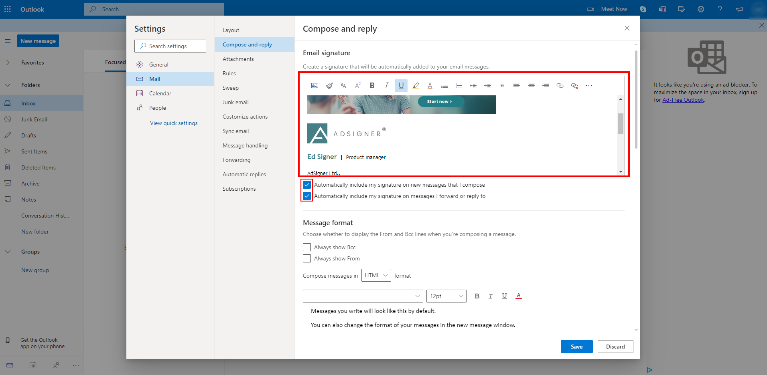Insert picture inline in signature editor

click(x=315, y=86)
